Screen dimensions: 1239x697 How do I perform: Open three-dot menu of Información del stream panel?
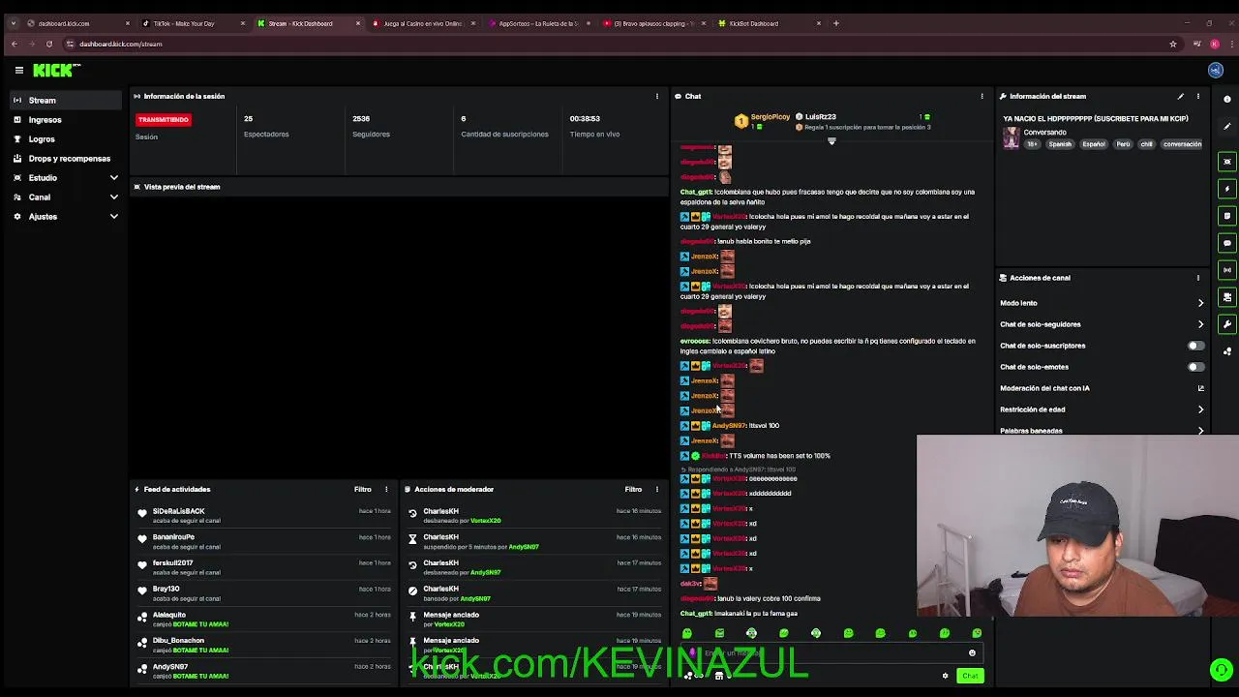[1197, 96]
